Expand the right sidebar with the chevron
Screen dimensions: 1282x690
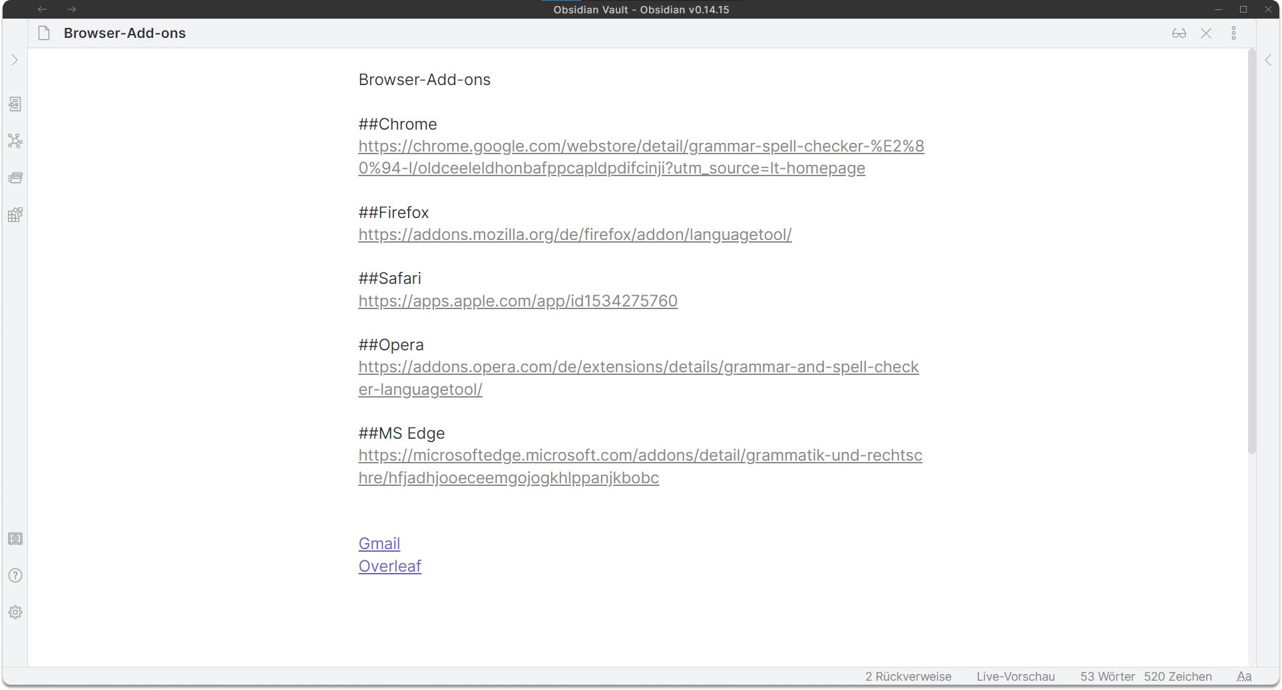(1268, 60)
